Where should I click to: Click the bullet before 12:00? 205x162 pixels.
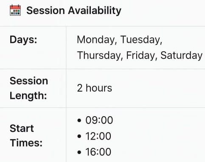point(79,136)
